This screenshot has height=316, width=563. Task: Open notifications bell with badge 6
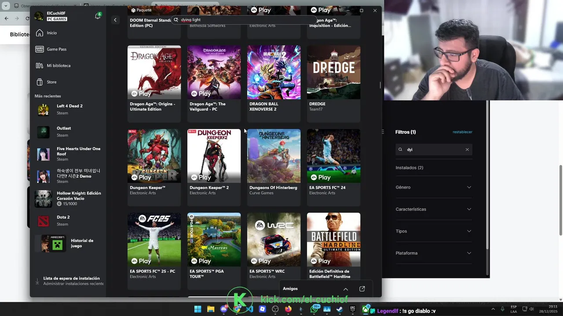pyautogui.click(x=98, y=16)
